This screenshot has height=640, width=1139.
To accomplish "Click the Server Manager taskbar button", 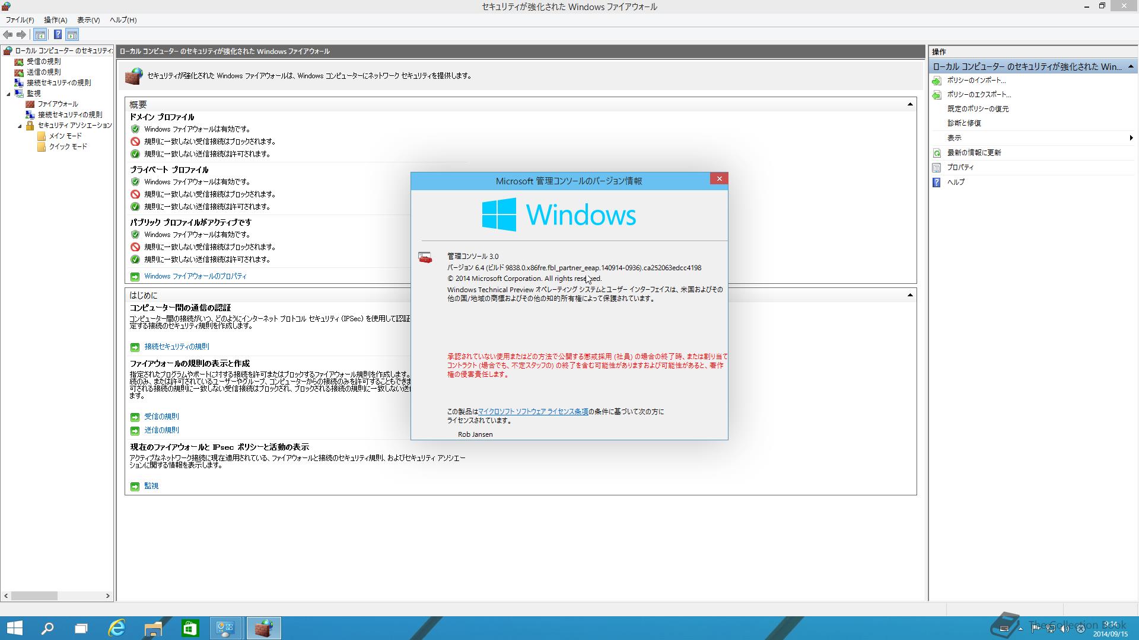I will [x=225, y=628].
